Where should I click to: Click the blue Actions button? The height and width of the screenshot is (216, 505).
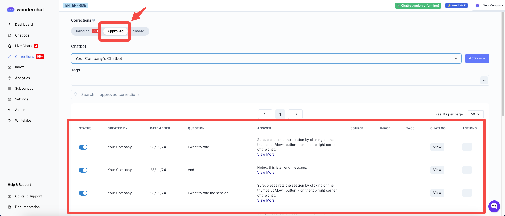click(477, 58)
